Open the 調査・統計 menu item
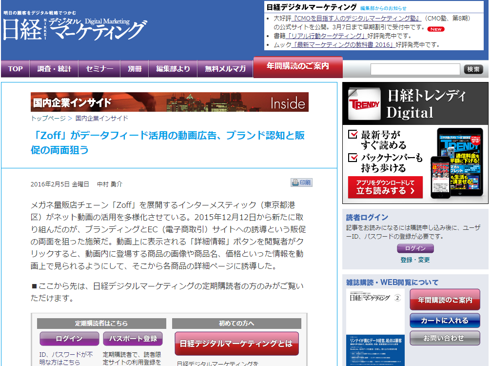This screenshot has width=491, height=366. point(54,69)
